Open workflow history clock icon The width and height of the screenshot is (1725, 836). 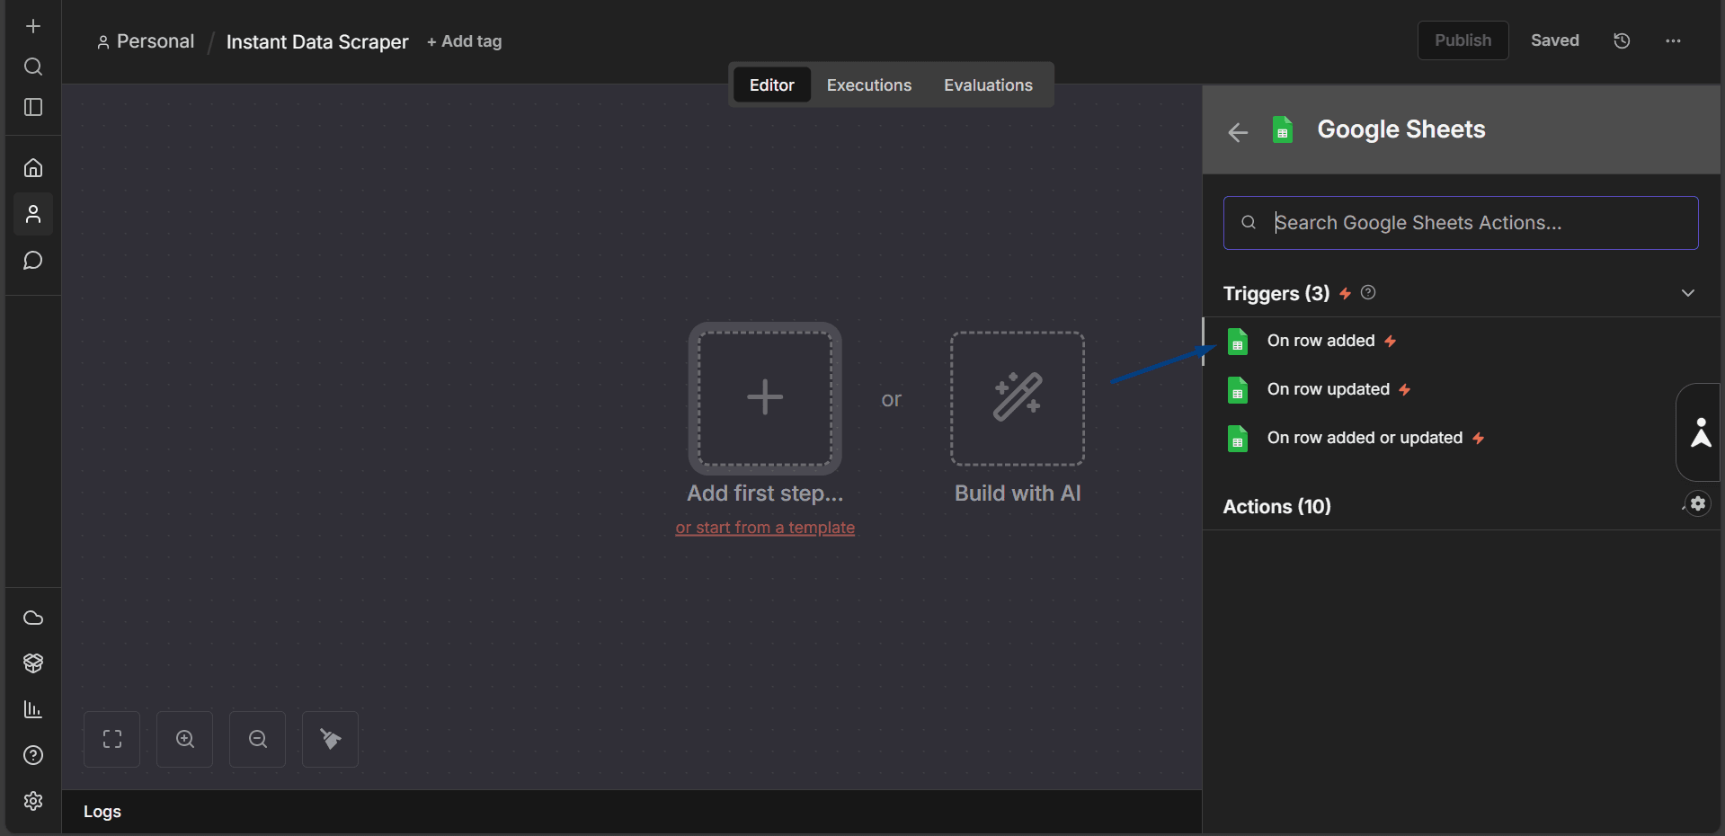tap(1622, 40)
